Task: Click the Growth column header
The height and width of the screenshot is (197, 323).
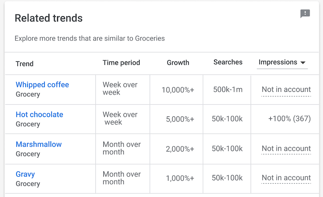Action: click(x=178, y=63)
